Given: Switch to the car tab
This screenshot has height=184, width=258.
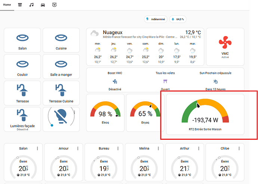Looking at the screenshot, I should [x=43, y=5].
